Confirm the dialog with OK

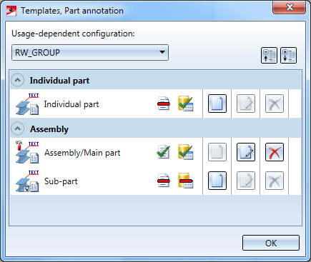pyautogui.click(x=271, y=243)
